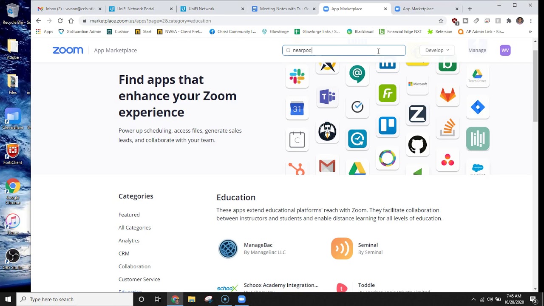Click the WV profile avatar
The width and height of the screenshot is (544, 306).
[505, 50]
